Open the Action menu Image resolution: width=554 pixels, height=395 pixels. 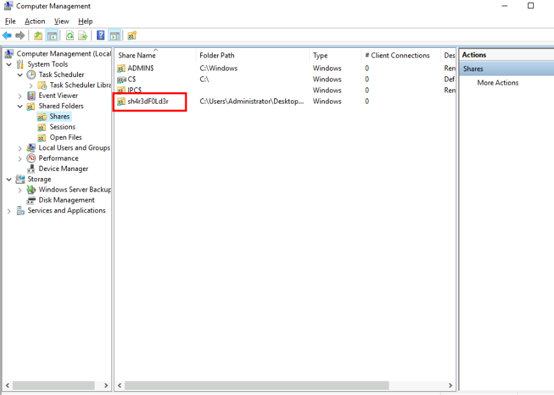(x=35, y=21)
